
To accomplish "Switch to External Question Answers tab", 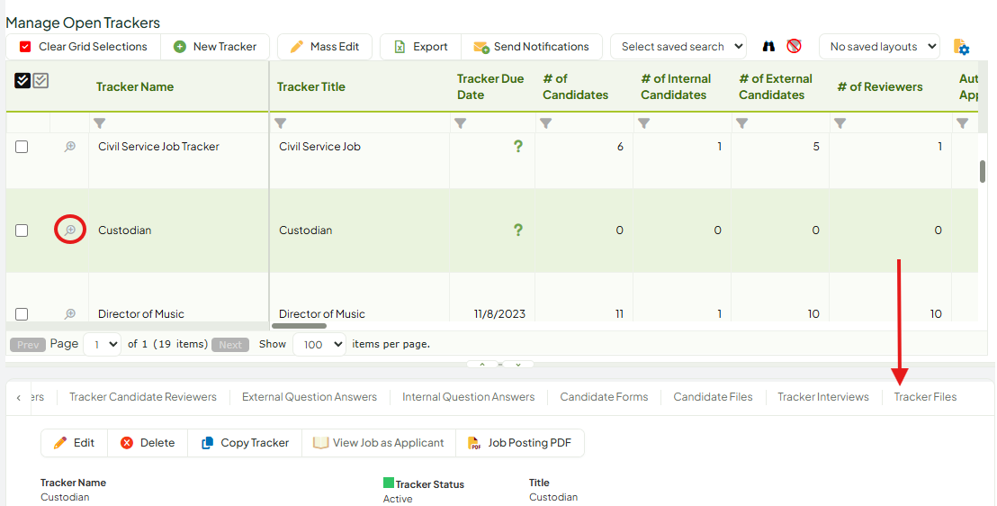I will [x=310, y=397].
